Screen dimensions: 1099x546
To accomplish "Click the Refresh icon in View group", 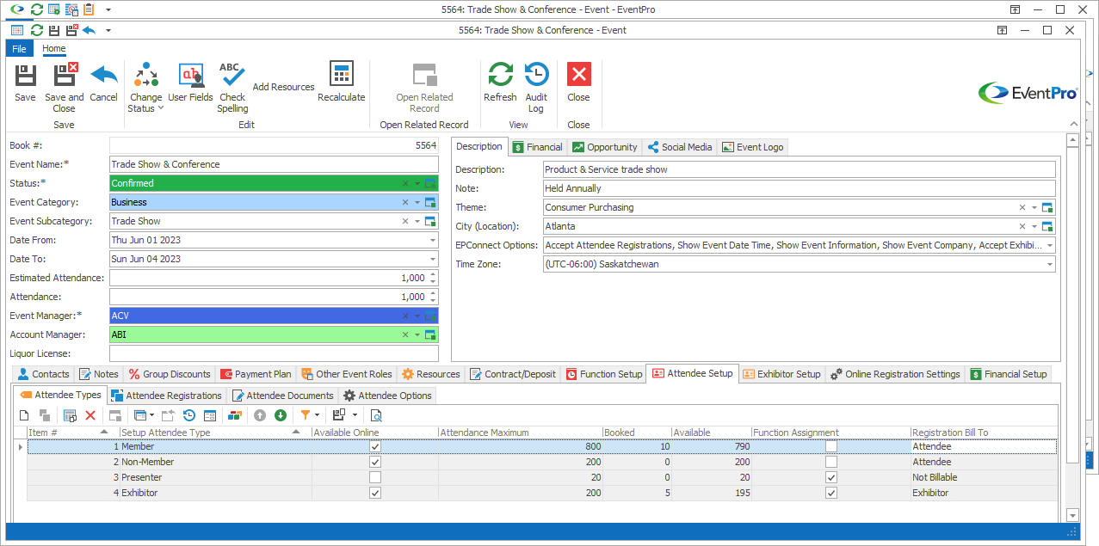I will click(x=500, y=74).
